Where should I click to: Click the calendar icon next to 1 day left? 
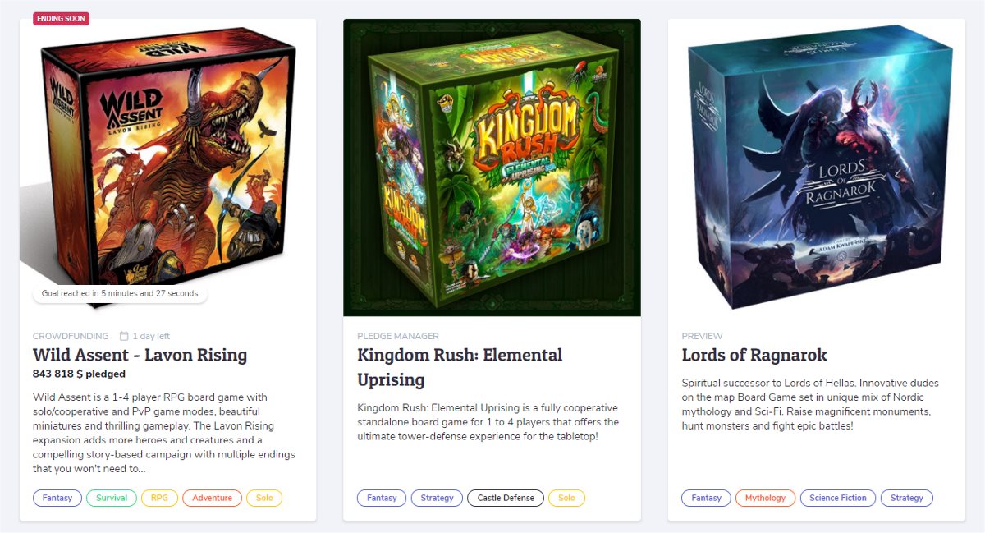point(124,336)
